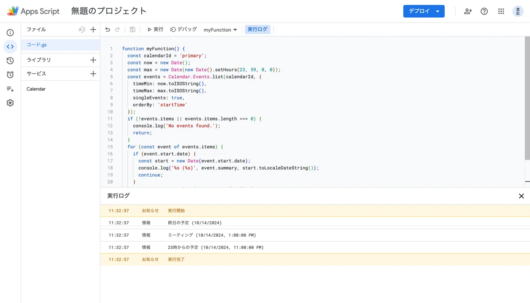Open project history icon in sidebar
Screen dimensions: 530x303
[10, 61]
